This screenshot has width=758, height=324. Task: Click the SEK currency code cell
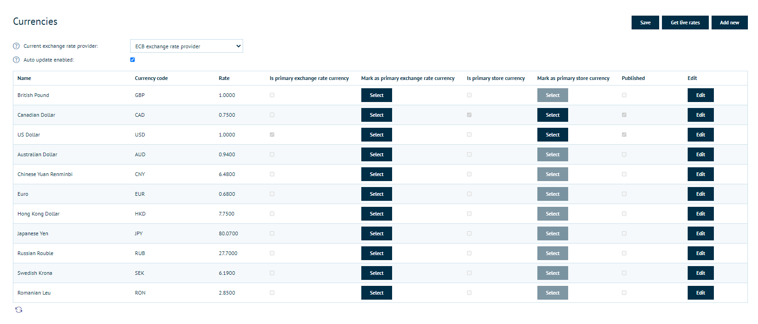[x=140, y=273]
